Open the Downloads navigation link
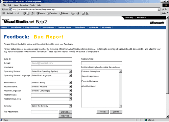This screenshot has width=169, height=122. point(80,28)
